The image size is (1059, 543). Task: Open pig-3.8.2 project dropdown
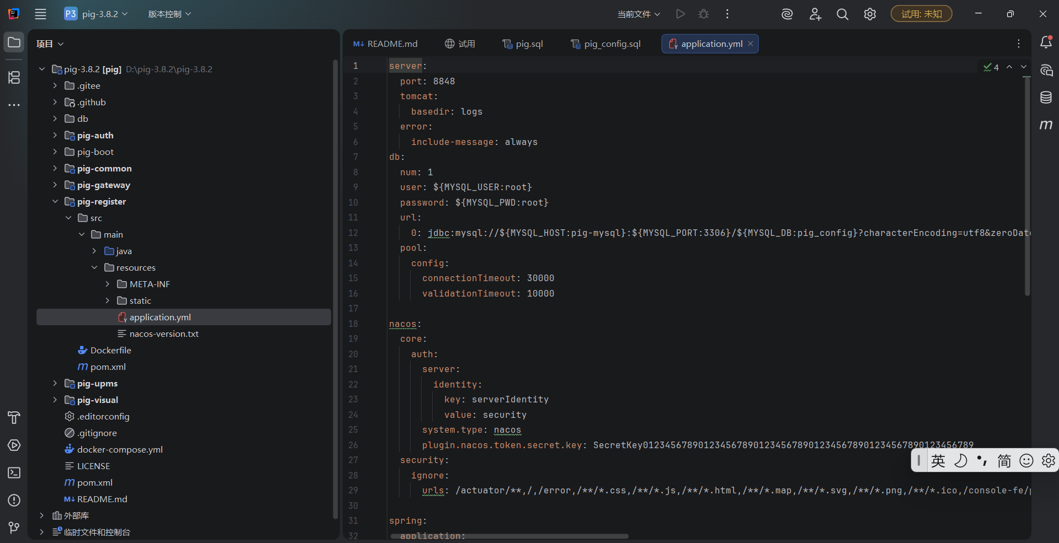96,14
